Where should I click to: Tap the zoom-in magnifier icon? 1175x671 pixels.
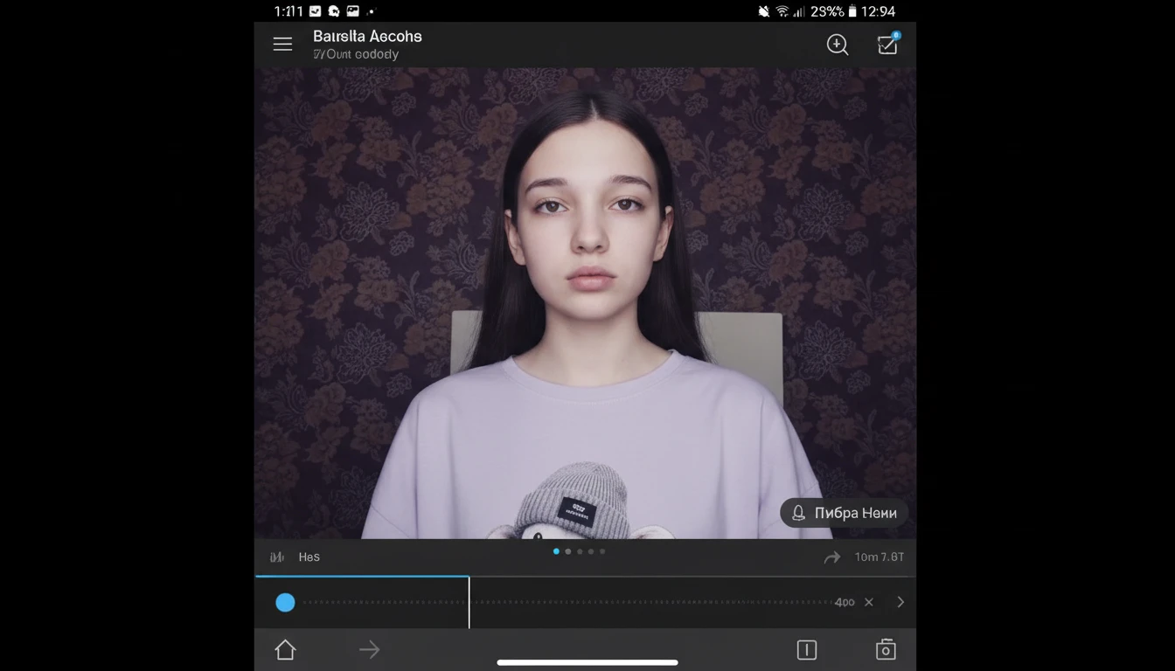coord(838,45)
